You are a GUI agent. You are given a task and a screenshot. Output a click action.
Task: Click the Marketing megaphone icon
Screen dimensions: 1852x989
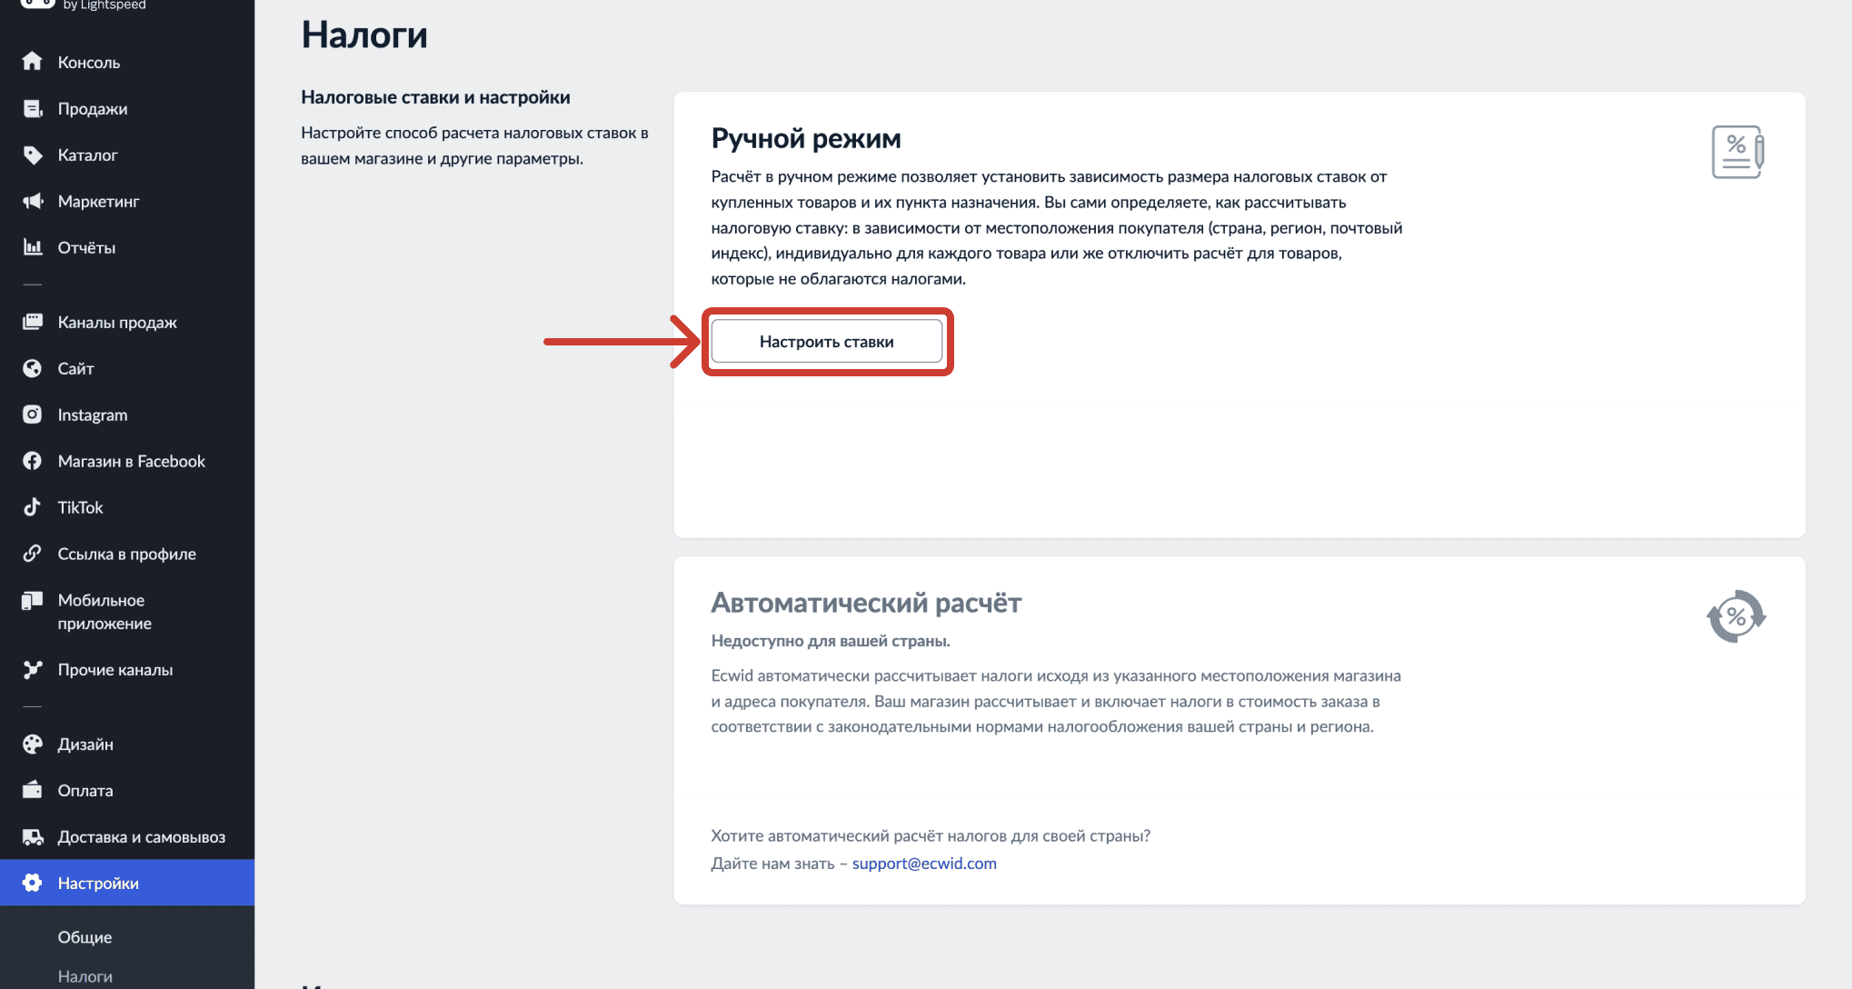33,202
